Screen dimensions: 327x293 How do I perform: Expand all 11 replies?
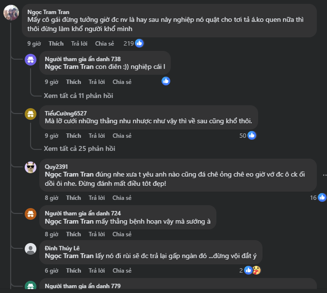pos(78,96)
